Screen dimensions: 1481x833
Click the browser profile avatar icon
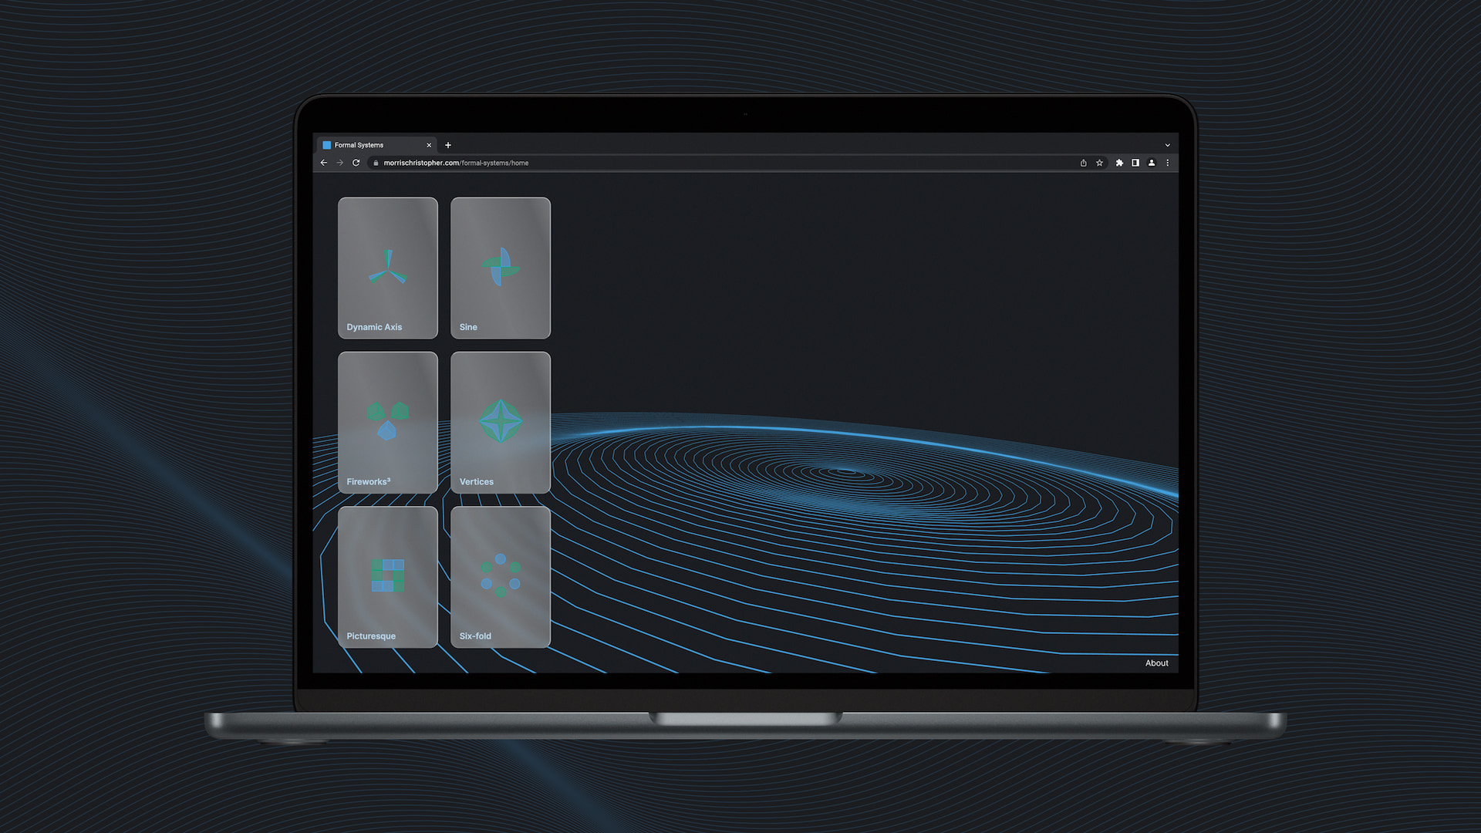(1152, 163)
